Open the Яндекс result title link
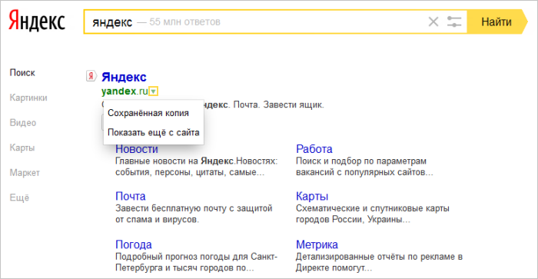 click(x=124, y=77)
